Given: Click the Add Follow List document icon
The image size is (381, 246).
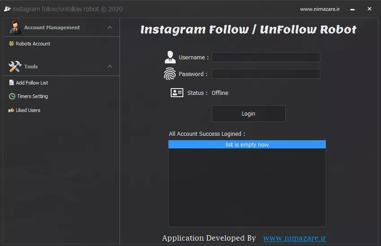Looking at the screenshot, I should click(x=11, y=82).
